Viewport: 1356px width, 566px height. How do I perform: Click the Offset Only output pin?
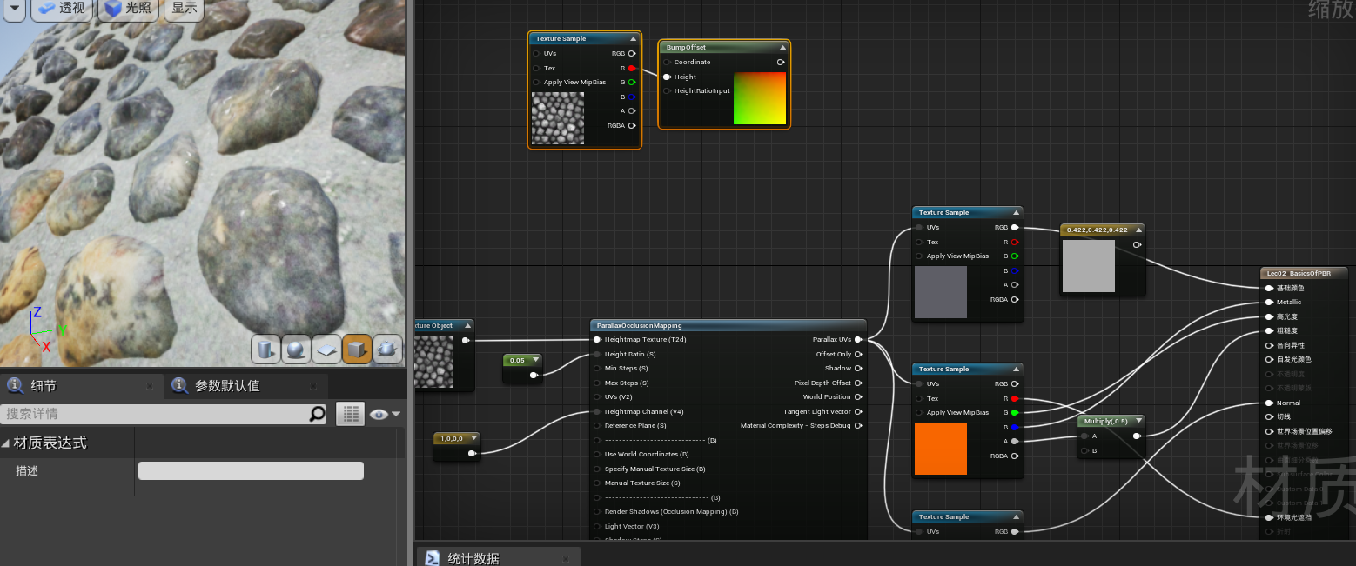(858, 354)
